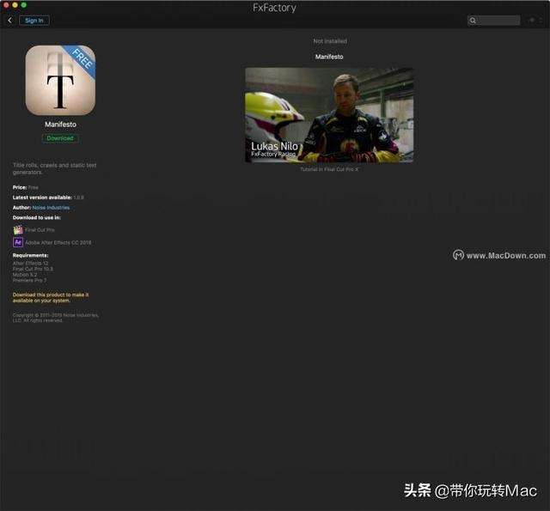This screenshot has height=511, width=550.
Task: Open the settings gear in the toolbar
Action: [x=532, y=21]
